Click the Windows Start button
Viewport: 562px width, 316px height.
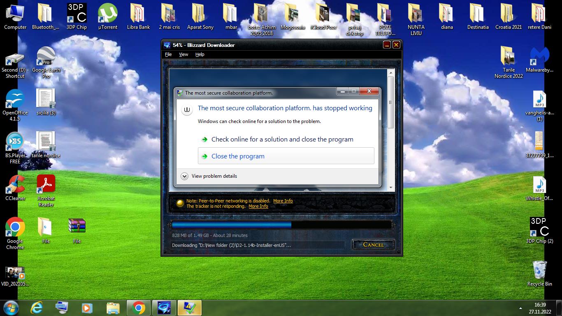click(x=11, y=308)
